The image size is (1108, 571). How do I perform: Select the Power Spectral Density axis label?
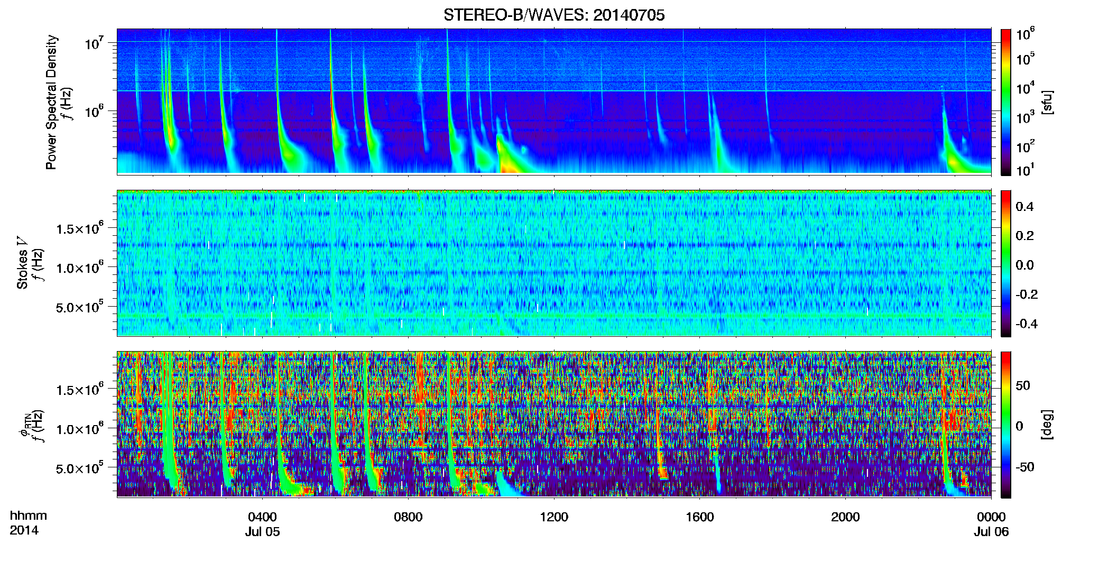[x=51, y=102]
